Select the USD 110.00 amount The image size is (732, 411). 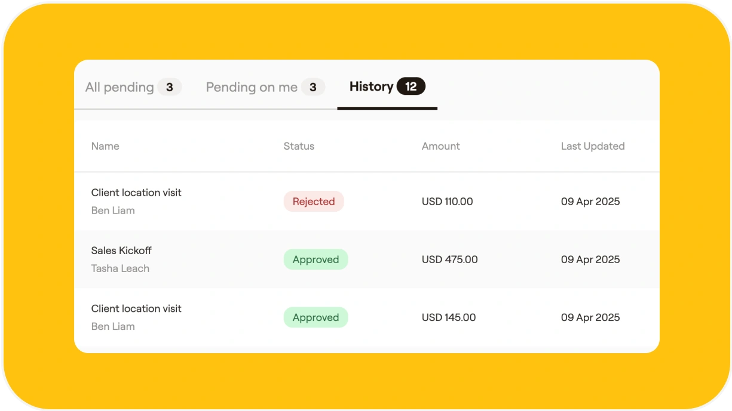pyautogui.click(x=448, y=202)
